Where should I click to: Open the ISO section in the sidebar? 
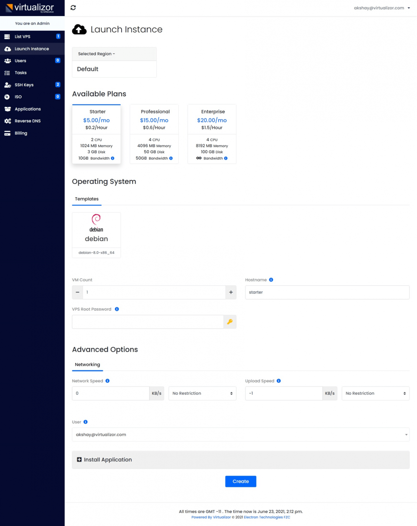click(x=8, y=97)
